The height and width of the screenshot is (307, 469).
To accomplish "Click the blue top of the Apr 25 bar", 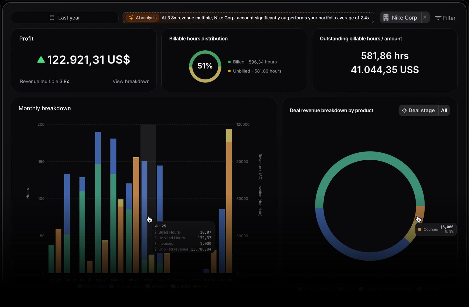I will pyautogui.click(x=98, y=148).
